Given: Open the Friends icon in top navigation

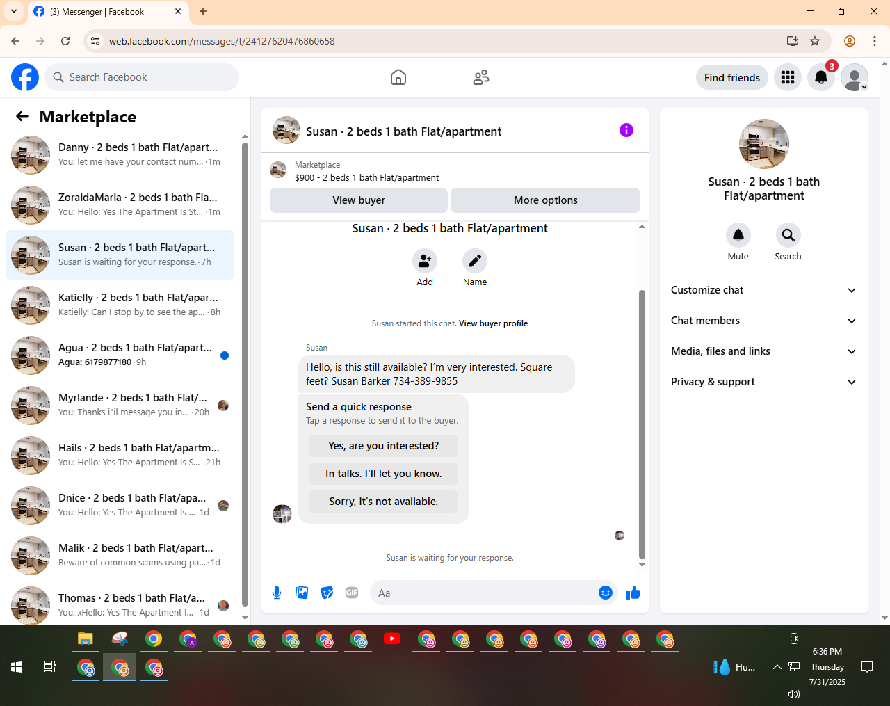Looking at the screenshot, I should pyautogui.click(x=481, y=77).
